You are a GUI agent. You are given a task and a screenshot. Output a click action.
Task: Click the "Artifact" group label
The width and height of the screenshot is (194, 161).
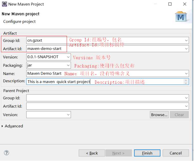pos(10,33)
